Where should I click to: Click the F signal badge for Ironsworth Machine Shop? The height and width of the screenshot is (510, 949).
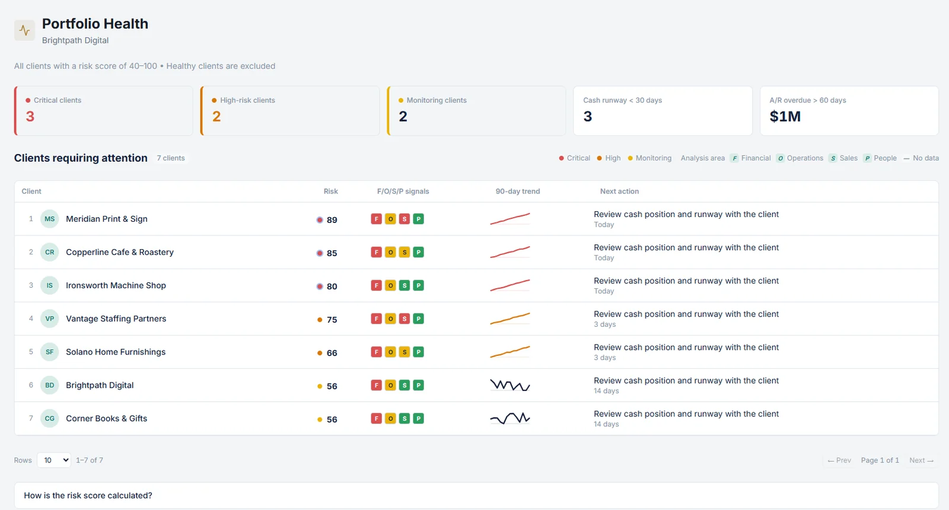(376, 285)
